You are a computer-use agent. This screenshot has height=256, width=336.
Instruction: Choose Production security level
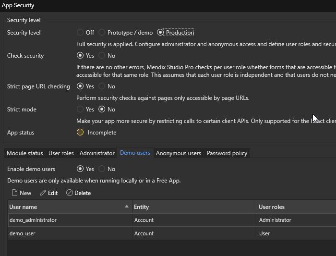point(160,33)
